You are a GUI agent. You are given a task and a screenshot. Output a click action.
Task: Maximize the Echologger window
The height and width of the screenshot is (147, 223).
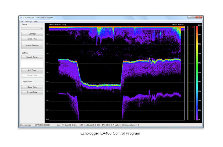193,17
